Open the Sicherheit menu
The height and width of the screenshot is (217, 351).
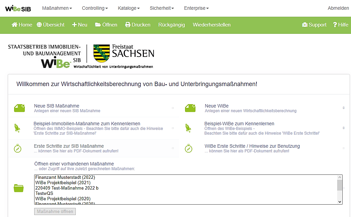tap(162, 8)
